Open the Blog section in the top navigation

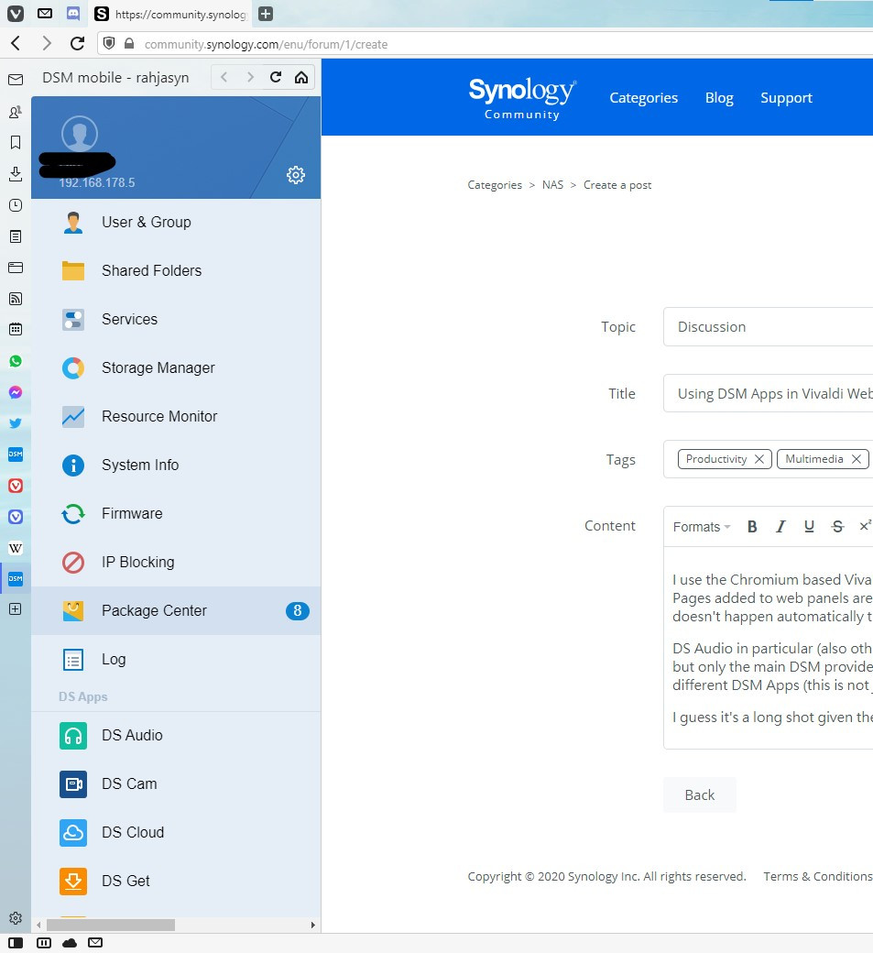[719, 97]
